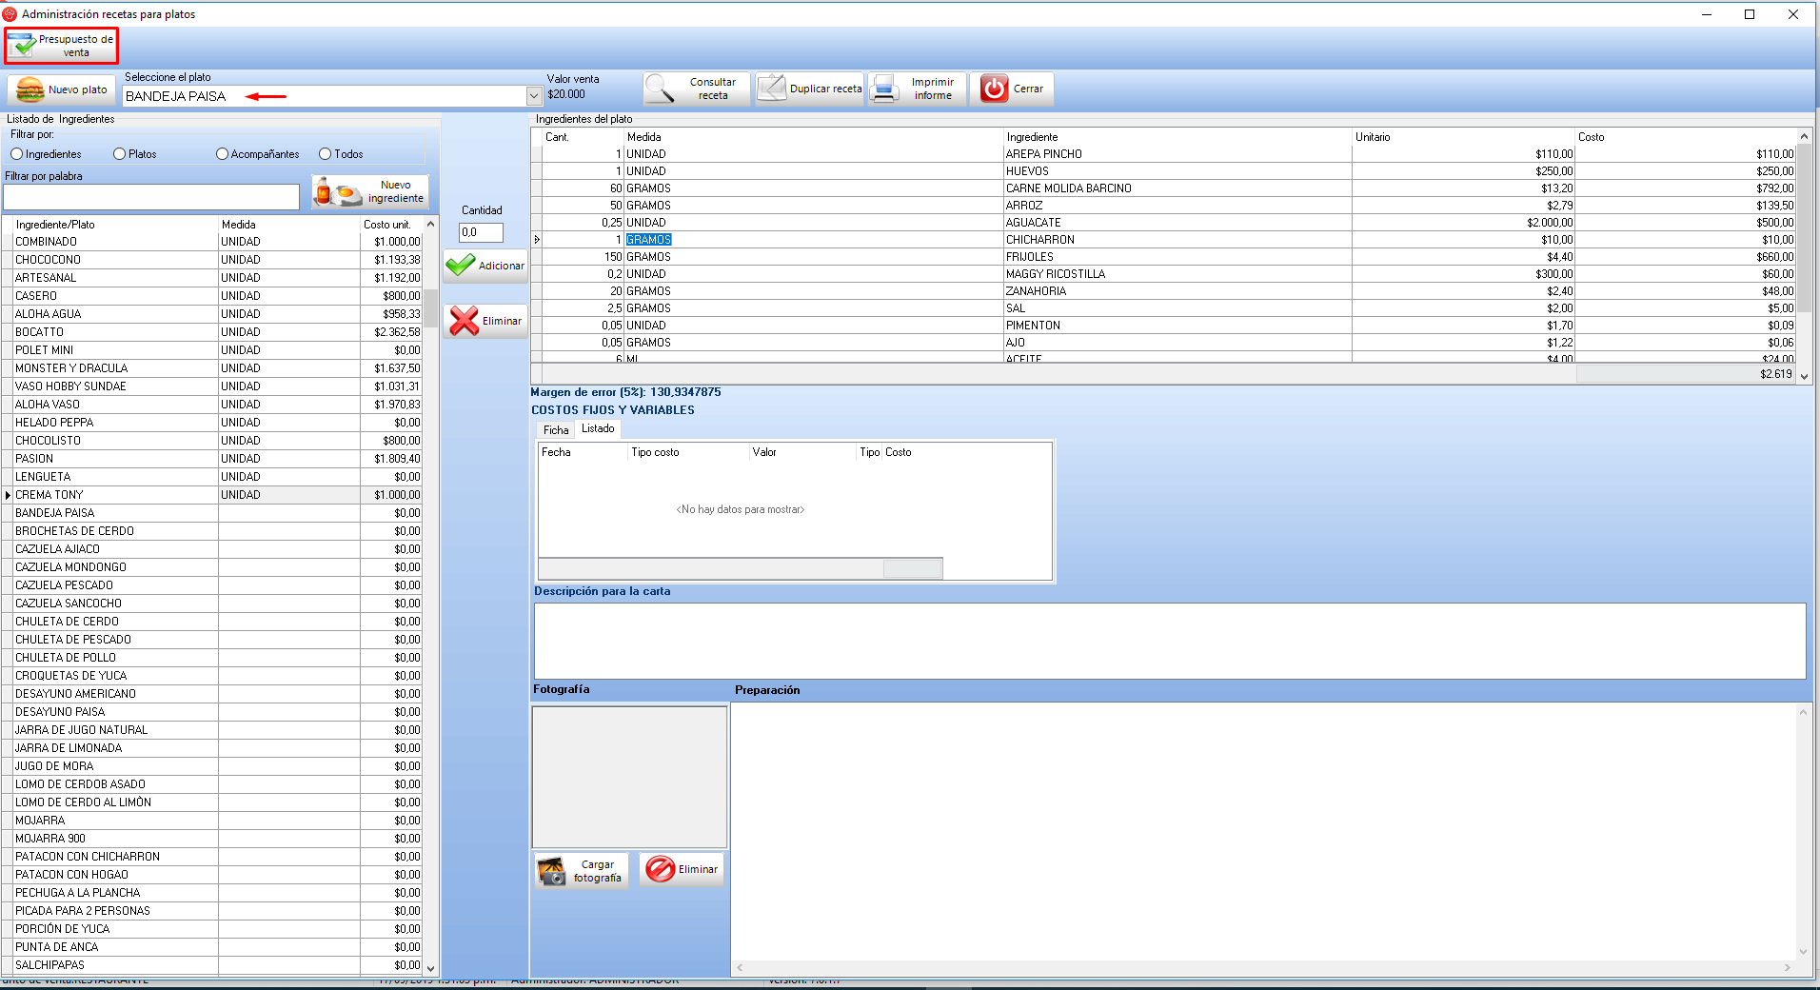The height and width of the screenshot is (990, 1820).
Task: Switch to the Ficha tab
Action: pyautogui.click(x=556, y=430)
